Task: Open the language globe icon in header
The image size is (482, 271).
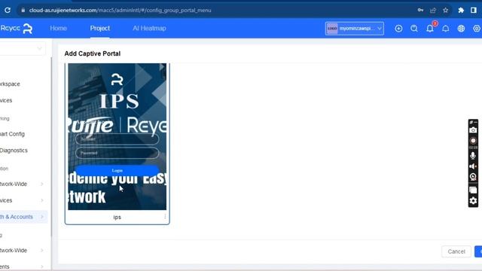Action: click(461, 29)
